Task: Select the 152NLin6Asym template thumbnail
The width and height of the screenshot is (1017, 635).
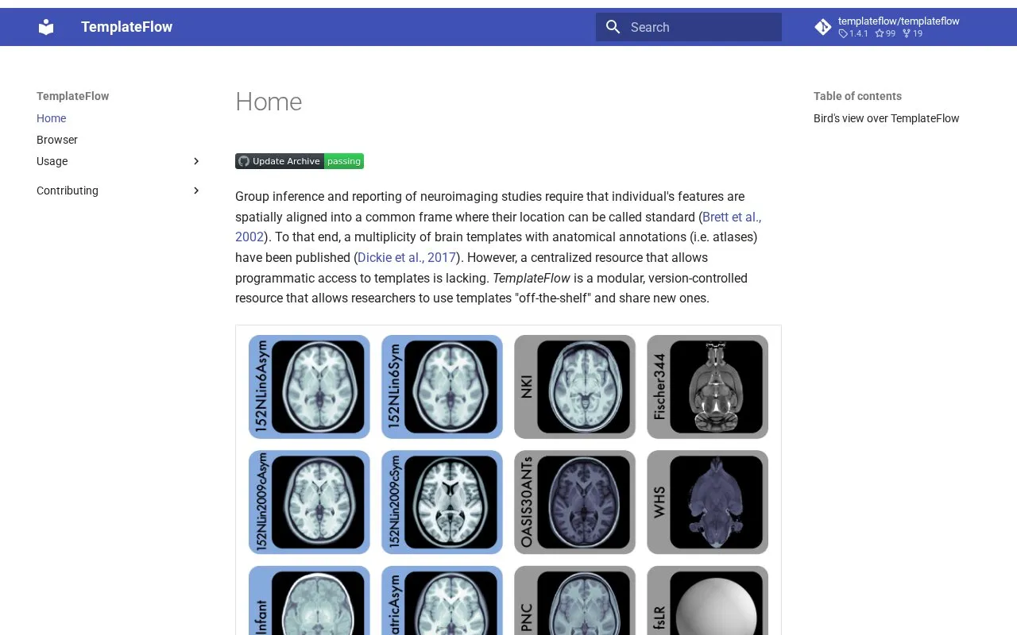Action: [x=309, y=387]
